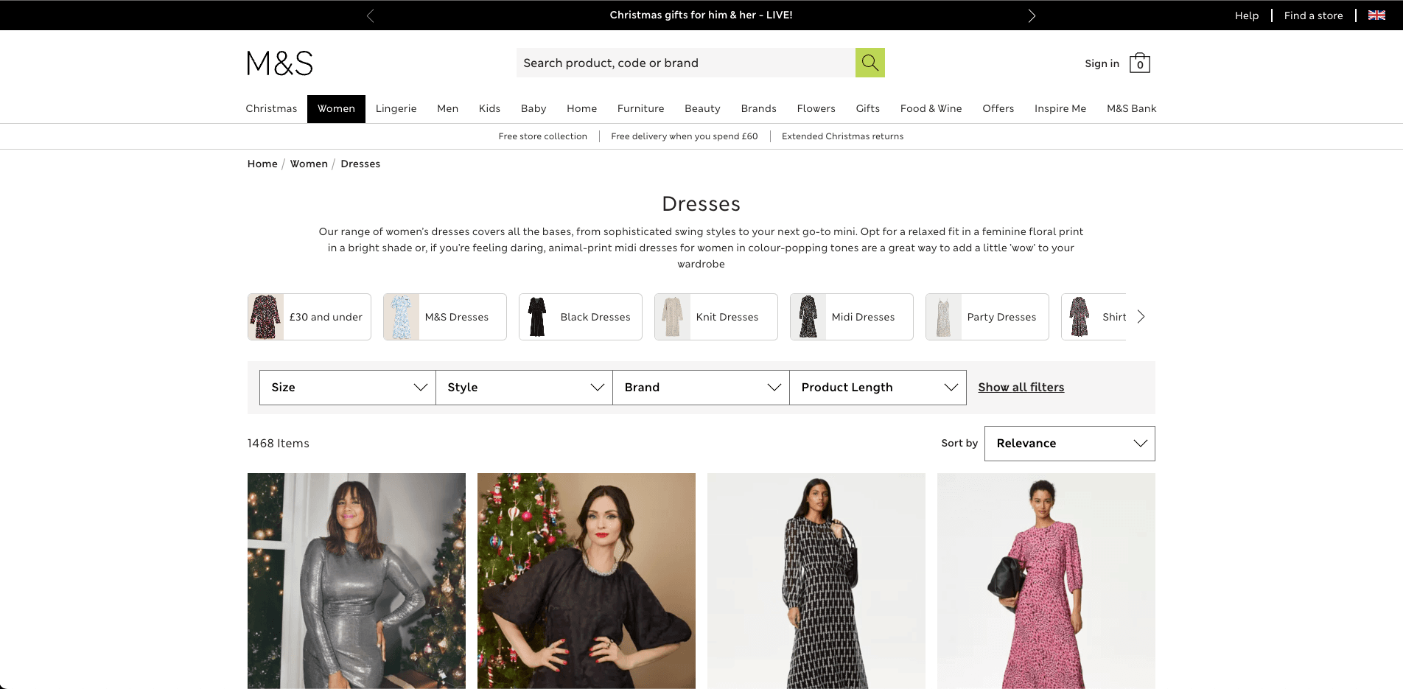Show previous promo banner with left arrow
Viewport: 1403px width, 689px height.
370,15
